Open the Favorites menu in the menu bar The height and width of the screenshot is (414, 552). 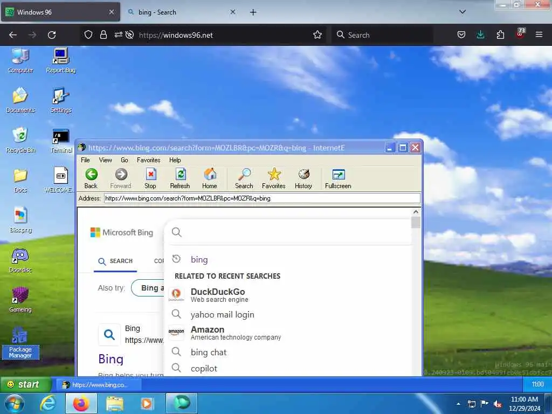(x=149, y=160)
